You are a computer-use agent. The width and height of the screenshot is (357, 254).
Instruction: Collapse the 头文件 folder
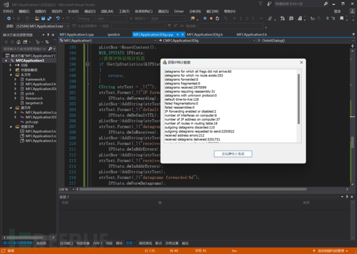pos(11,74)
